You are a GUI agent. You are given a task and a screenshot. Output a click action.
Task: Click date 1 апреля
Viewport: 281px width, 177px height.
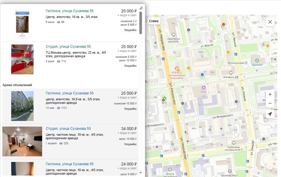click(x=51, y=143)
